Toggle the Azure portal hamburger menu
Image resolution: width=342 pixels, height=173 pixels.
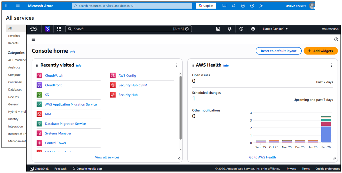pyautogui.click(x=18, y=6)
